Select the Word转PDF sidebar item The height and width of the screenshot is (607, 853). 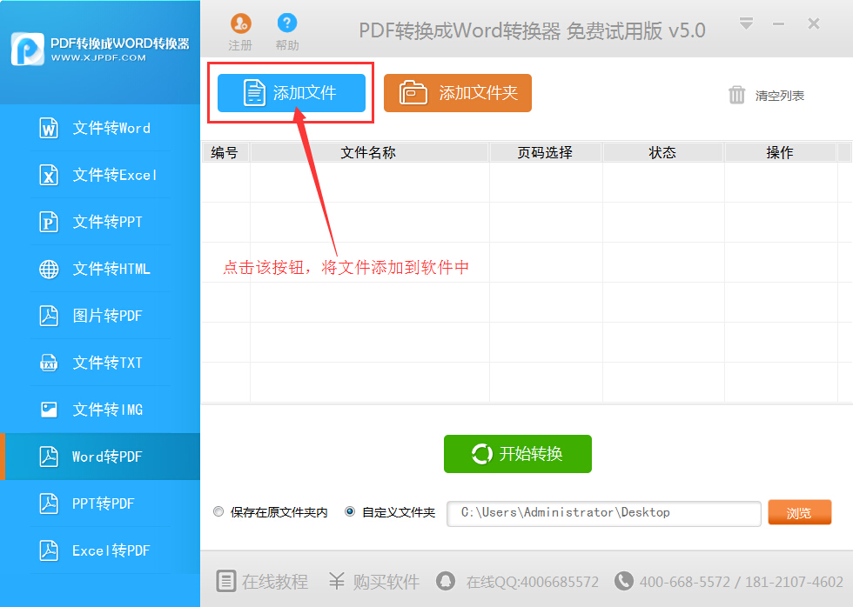(100, 457)
